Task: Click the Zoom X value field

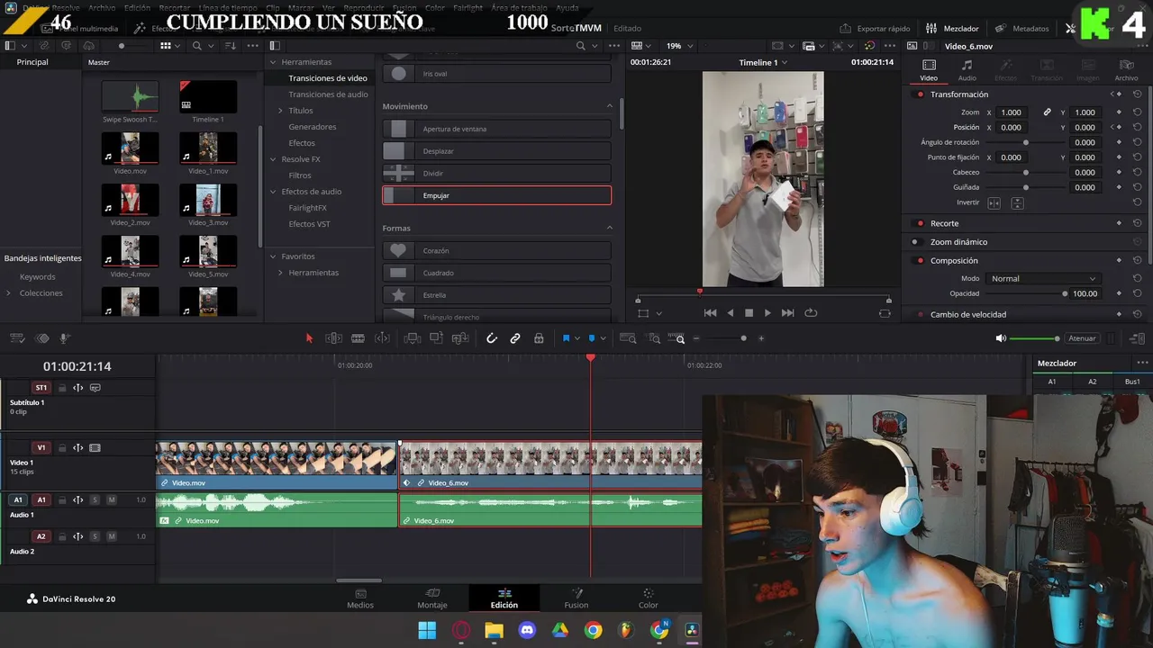Action: click(x=1012, y=112)
